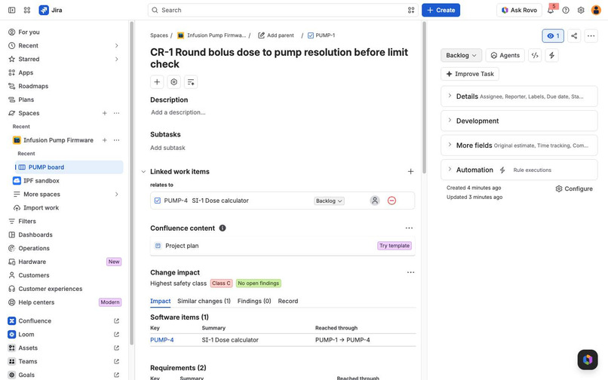
Task: Open the Backlog status dropdown
Action: (461, 56)
